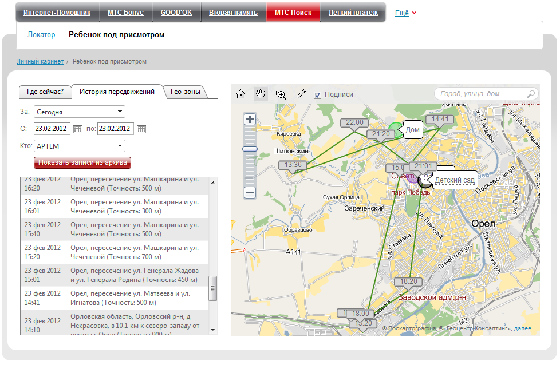Click Показать записи из архива button
560x365 pixels.
82,162
